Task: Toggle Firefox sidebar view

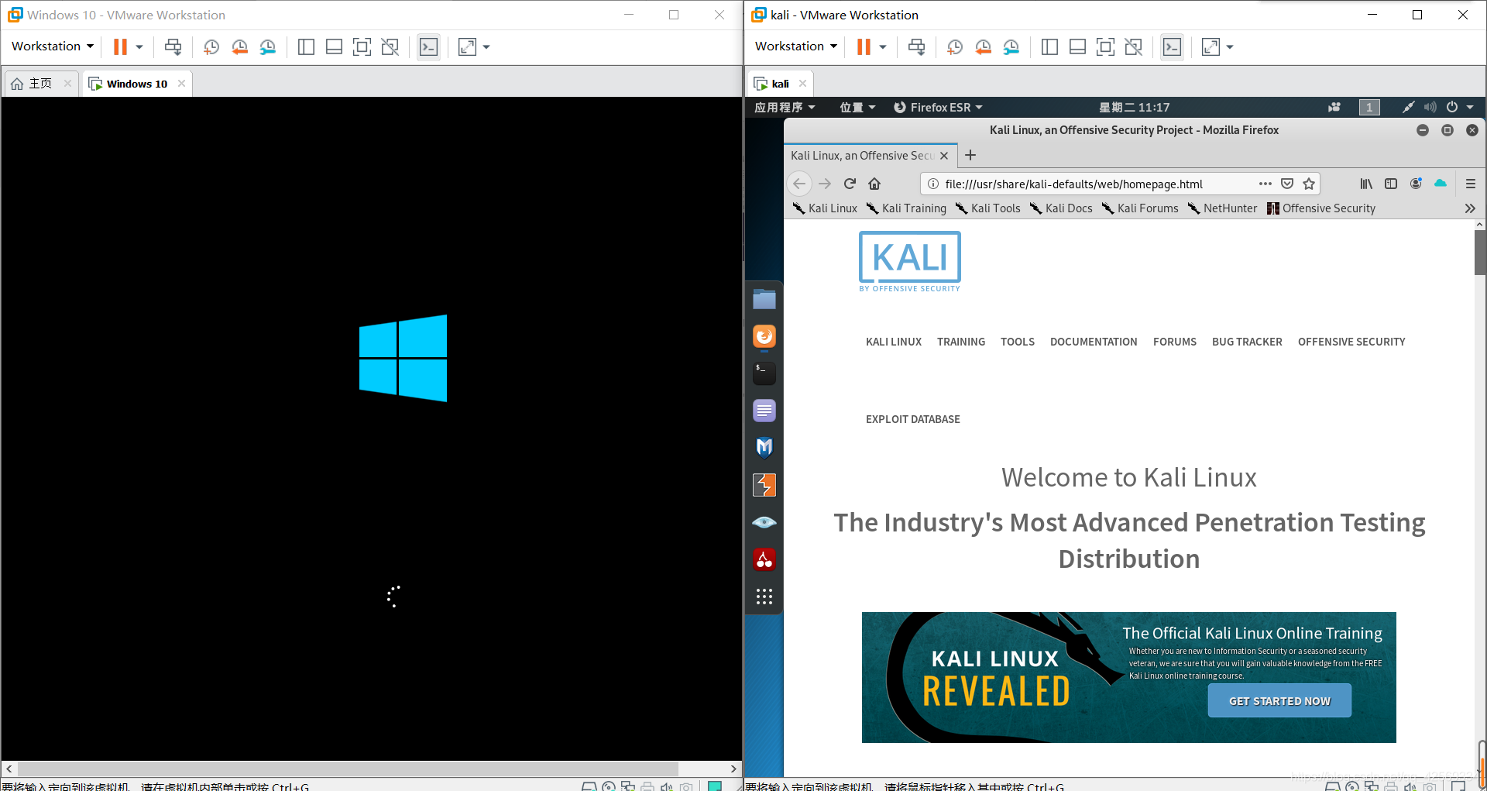Action: (1391, 184)
